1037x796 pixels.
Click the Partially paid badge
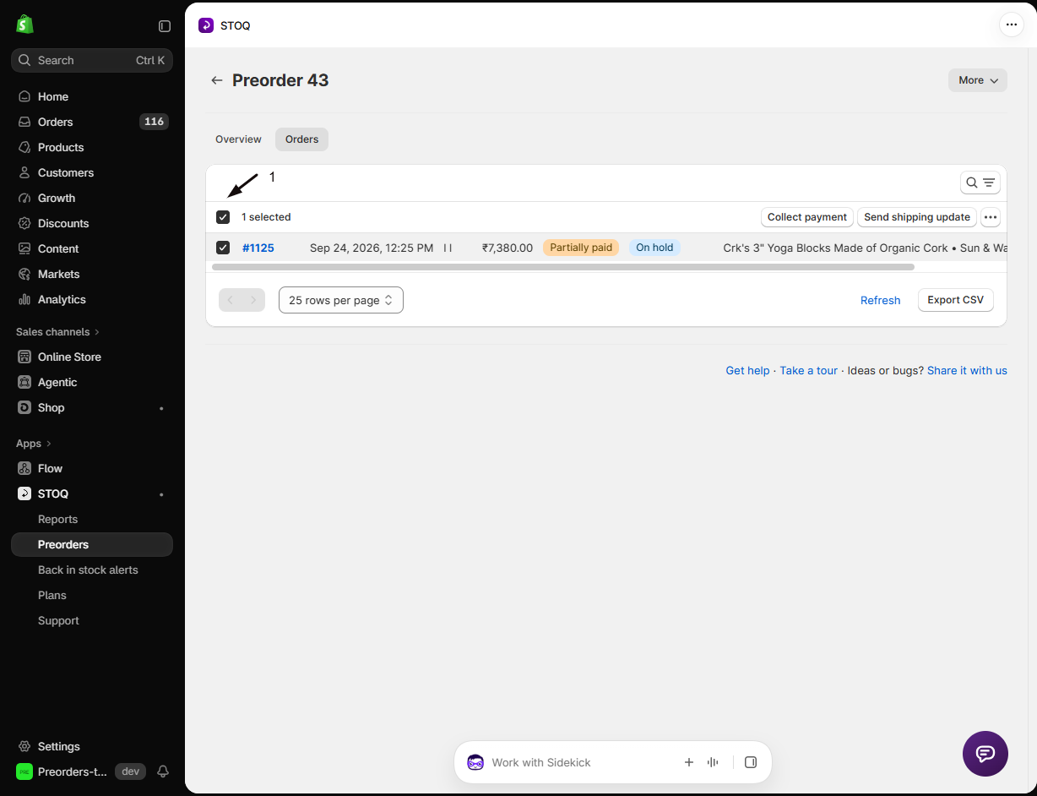581,248
